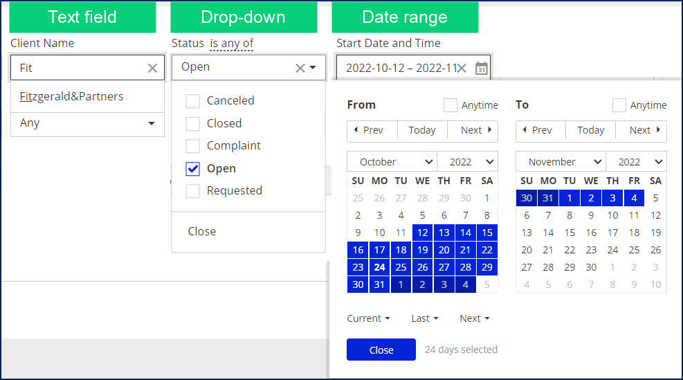Clear the Start Date and Time range
Screen dimensions: 683x380
[462, 68]
